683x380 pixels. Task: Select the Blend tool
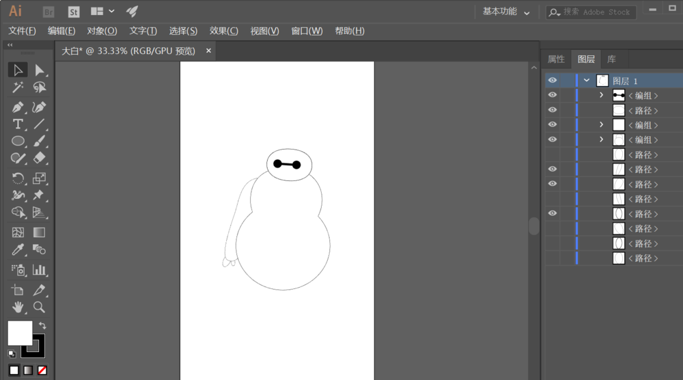tap(39, 249)
